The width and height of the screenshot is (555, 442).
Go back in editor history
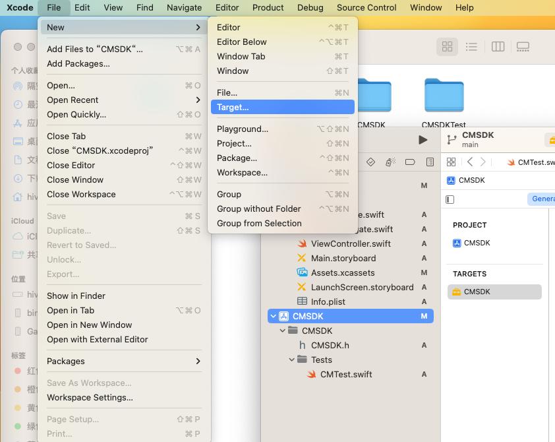point(470,162)
